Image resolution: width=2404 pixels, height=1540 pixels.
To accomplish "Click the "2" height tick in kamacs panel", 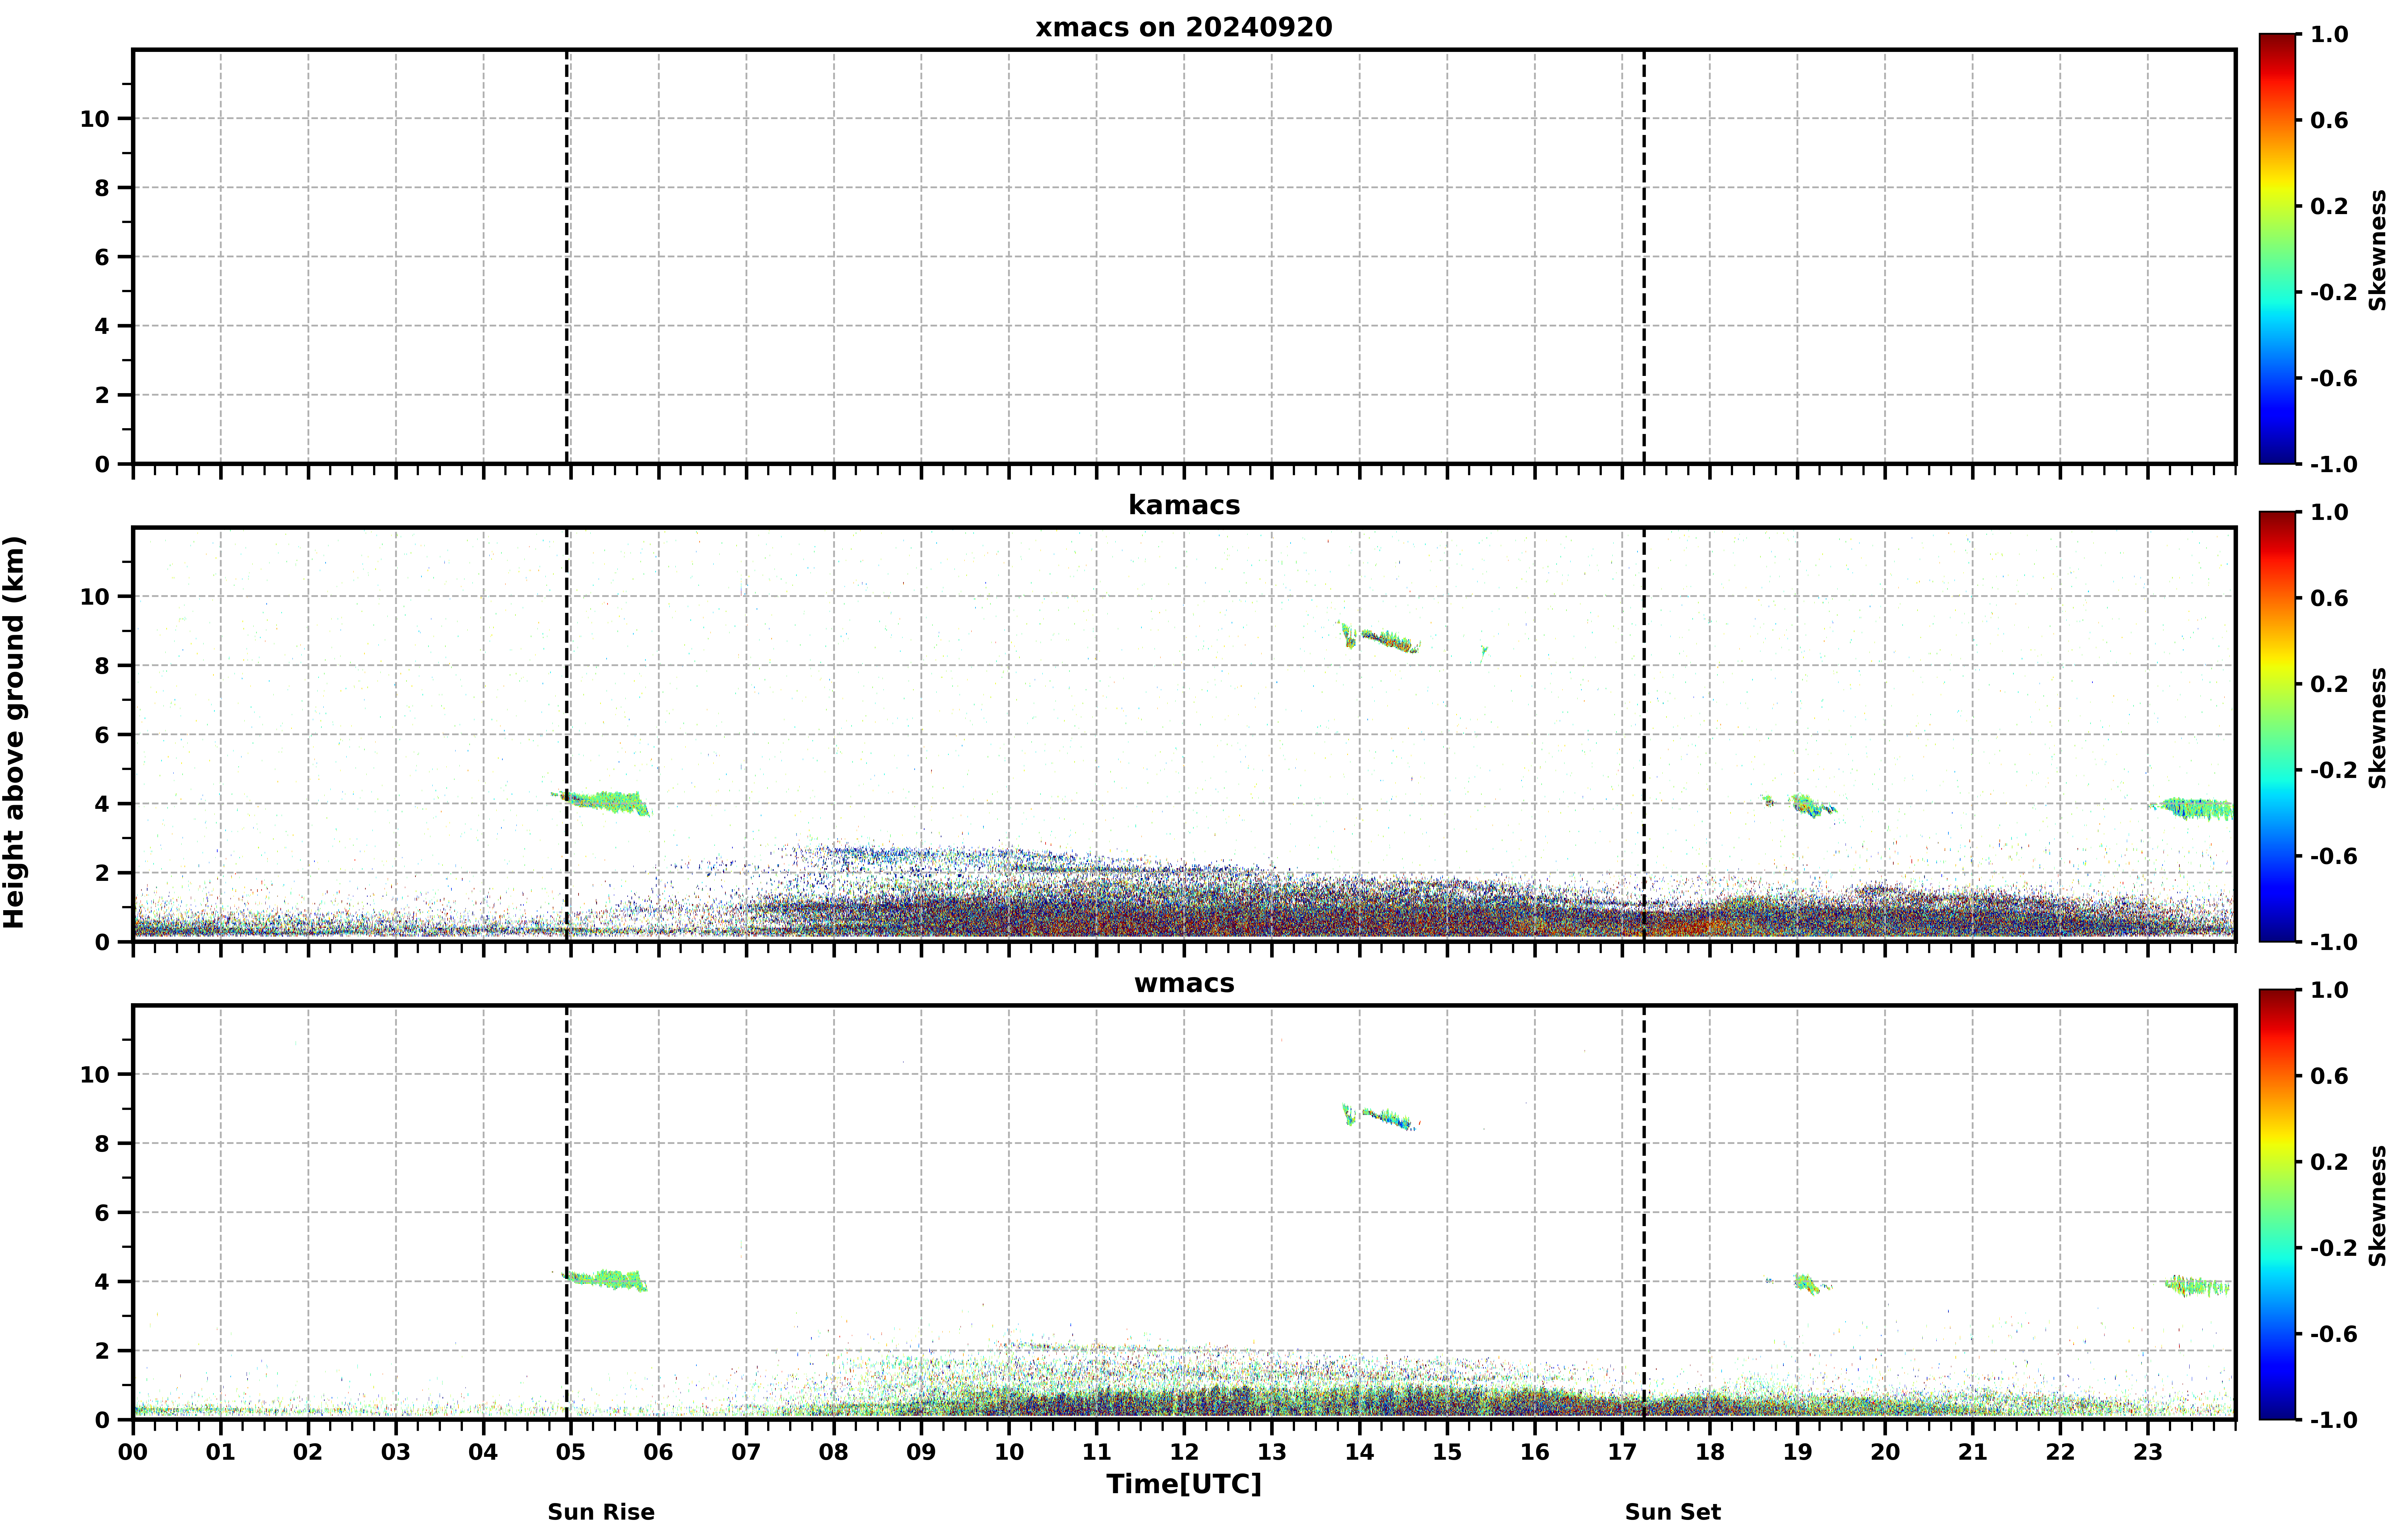I will tap(102, 873).
